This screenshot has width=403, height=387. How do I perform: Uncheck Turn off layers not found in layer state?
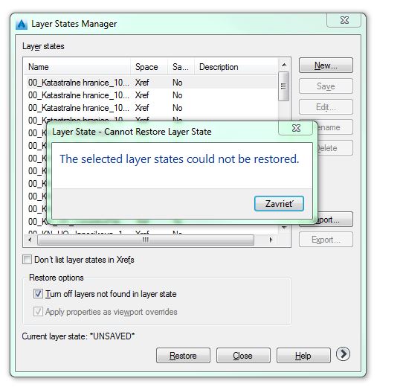(x=38, y=293)
